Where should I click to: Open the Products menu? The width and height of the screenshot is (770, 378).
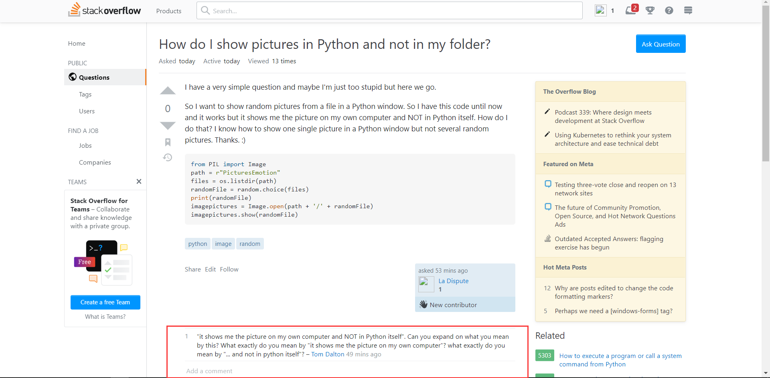click(169, 11)
